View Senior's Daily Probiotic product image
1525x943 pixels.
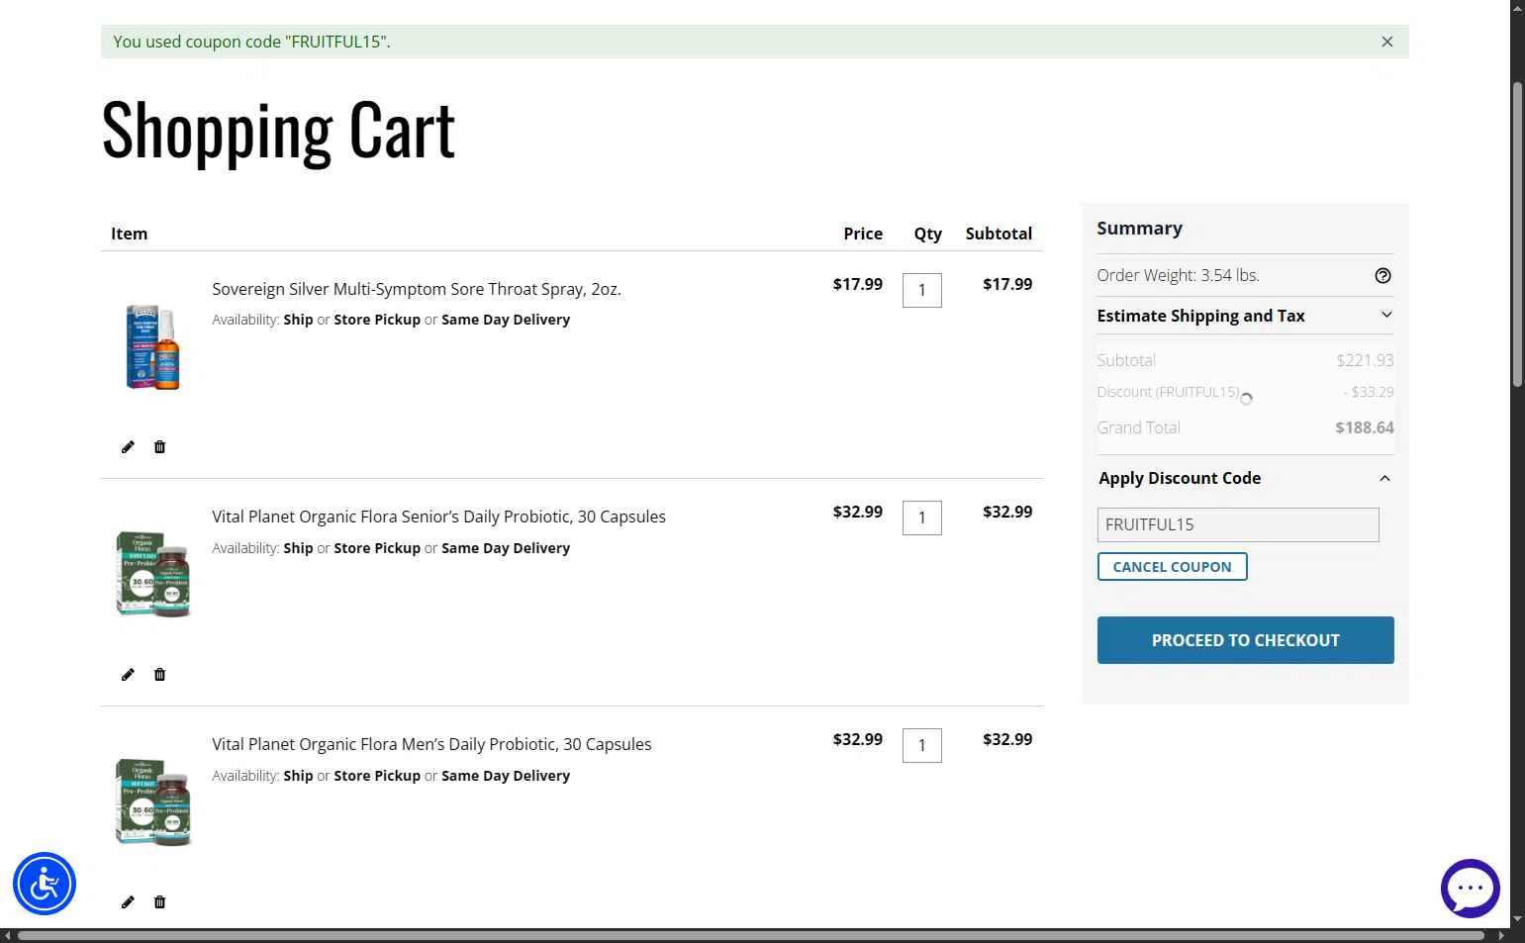coord(152,574)
